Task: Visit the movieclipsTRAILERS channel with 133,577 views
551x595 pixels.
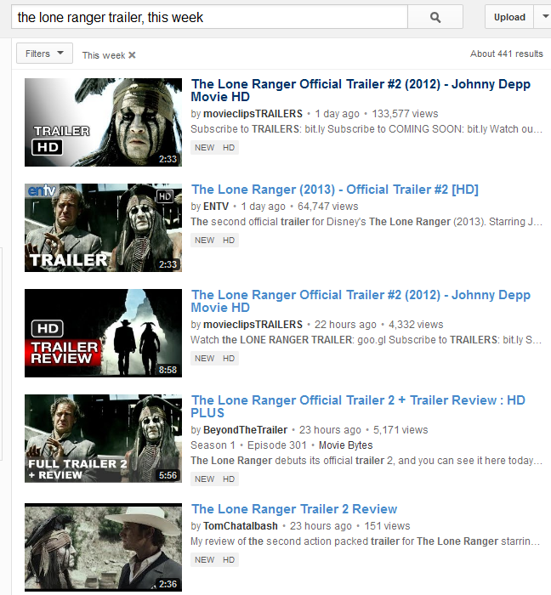Action: (253, 114)
